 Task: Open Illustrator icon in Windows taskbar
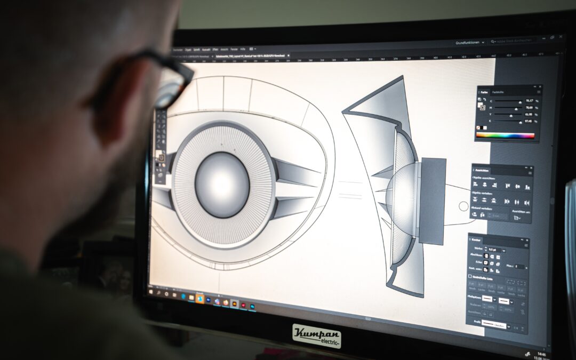tap(234, 303)
